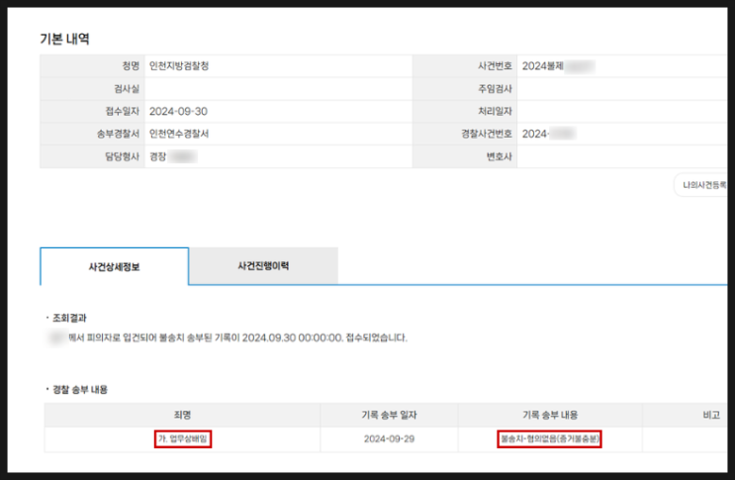Viewport: 735px width, 480px height.
Task: Click the 기록 송부 일자 column header
Action: tap(389, 415)
